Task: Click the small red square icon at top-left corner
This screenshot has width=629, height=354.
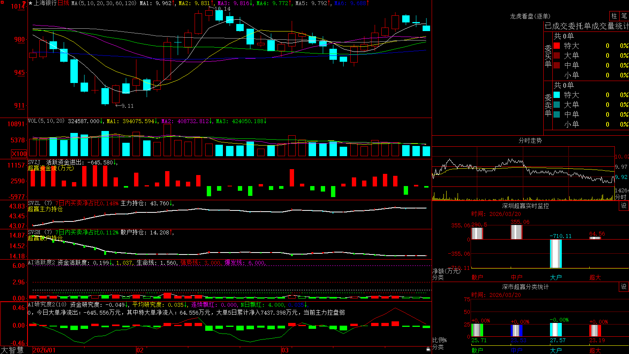Action: [2, 2]
